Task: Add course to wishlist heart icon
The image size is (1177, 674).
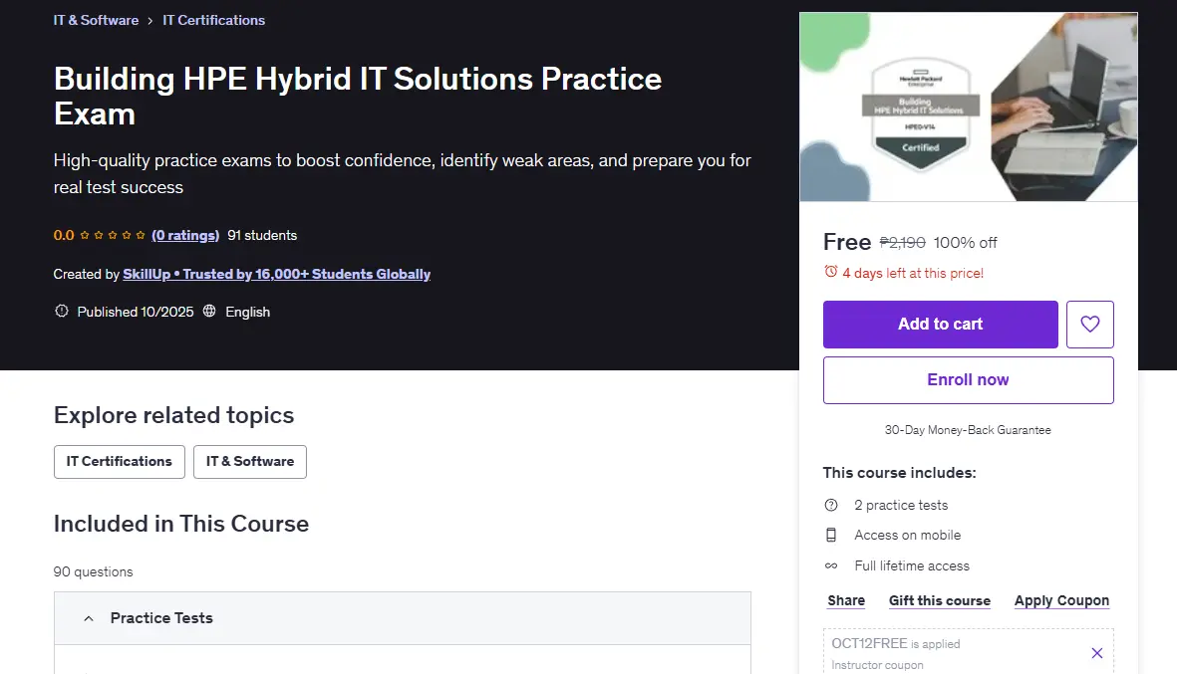Action: point(1090,324)
